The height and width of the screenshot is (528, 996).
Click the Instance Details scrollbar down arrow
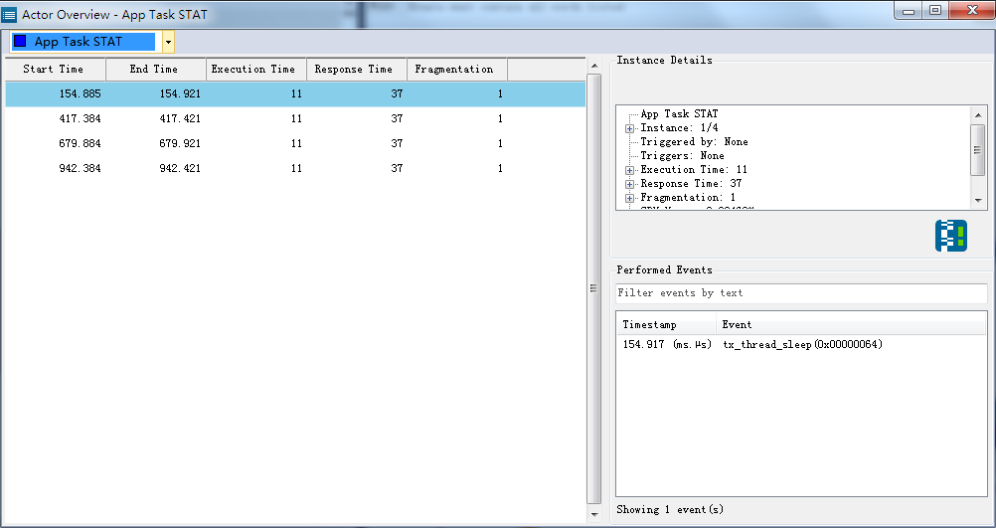[x=978, y=201]
